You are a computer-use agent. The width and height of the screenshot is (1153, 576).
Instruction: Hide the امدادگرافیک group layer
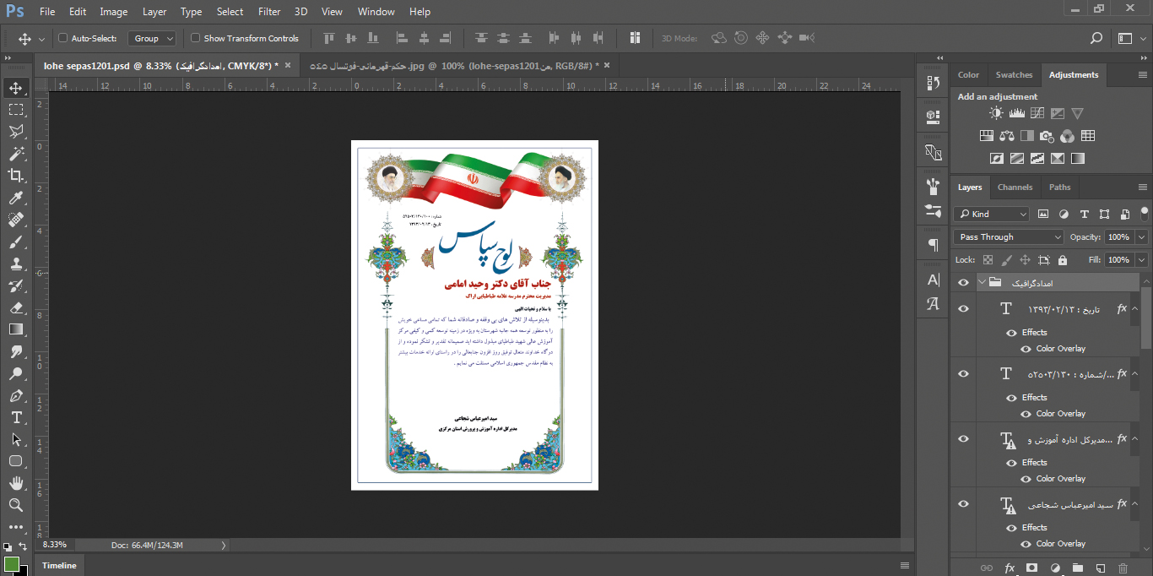963,283
